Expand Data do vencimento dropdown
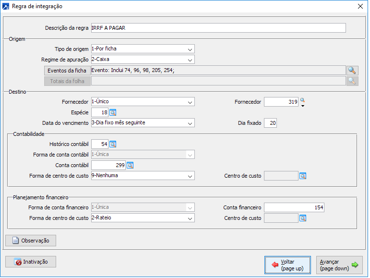 (191, 123)
